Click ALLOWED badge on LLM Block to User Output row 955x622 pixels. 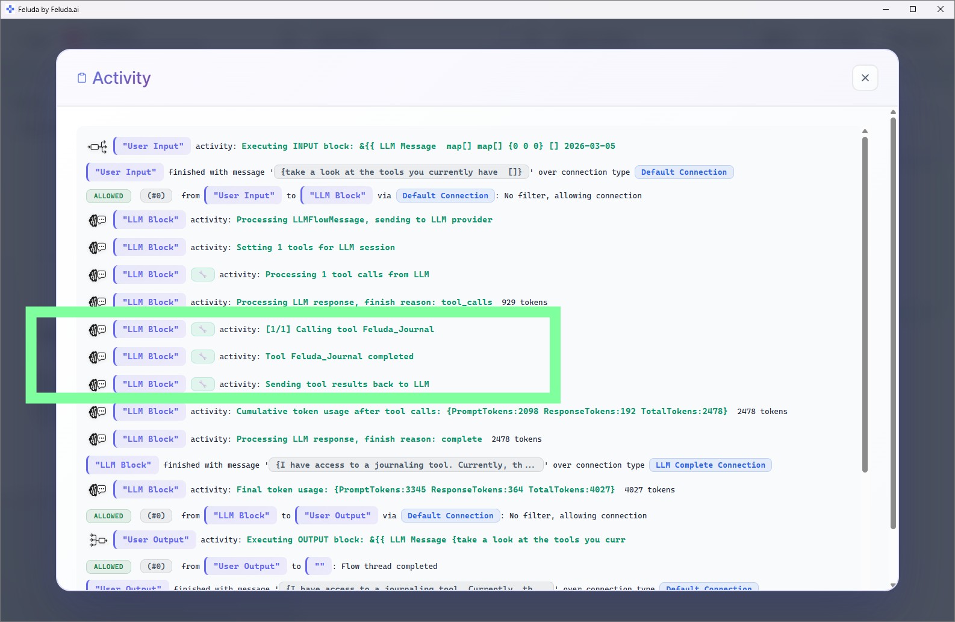[x=108, y=516]
